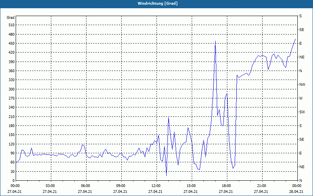The image size is (313, 196).
Task: Click the 420 value on the axis
Action: pyautogui.click(x=12, y=53)
